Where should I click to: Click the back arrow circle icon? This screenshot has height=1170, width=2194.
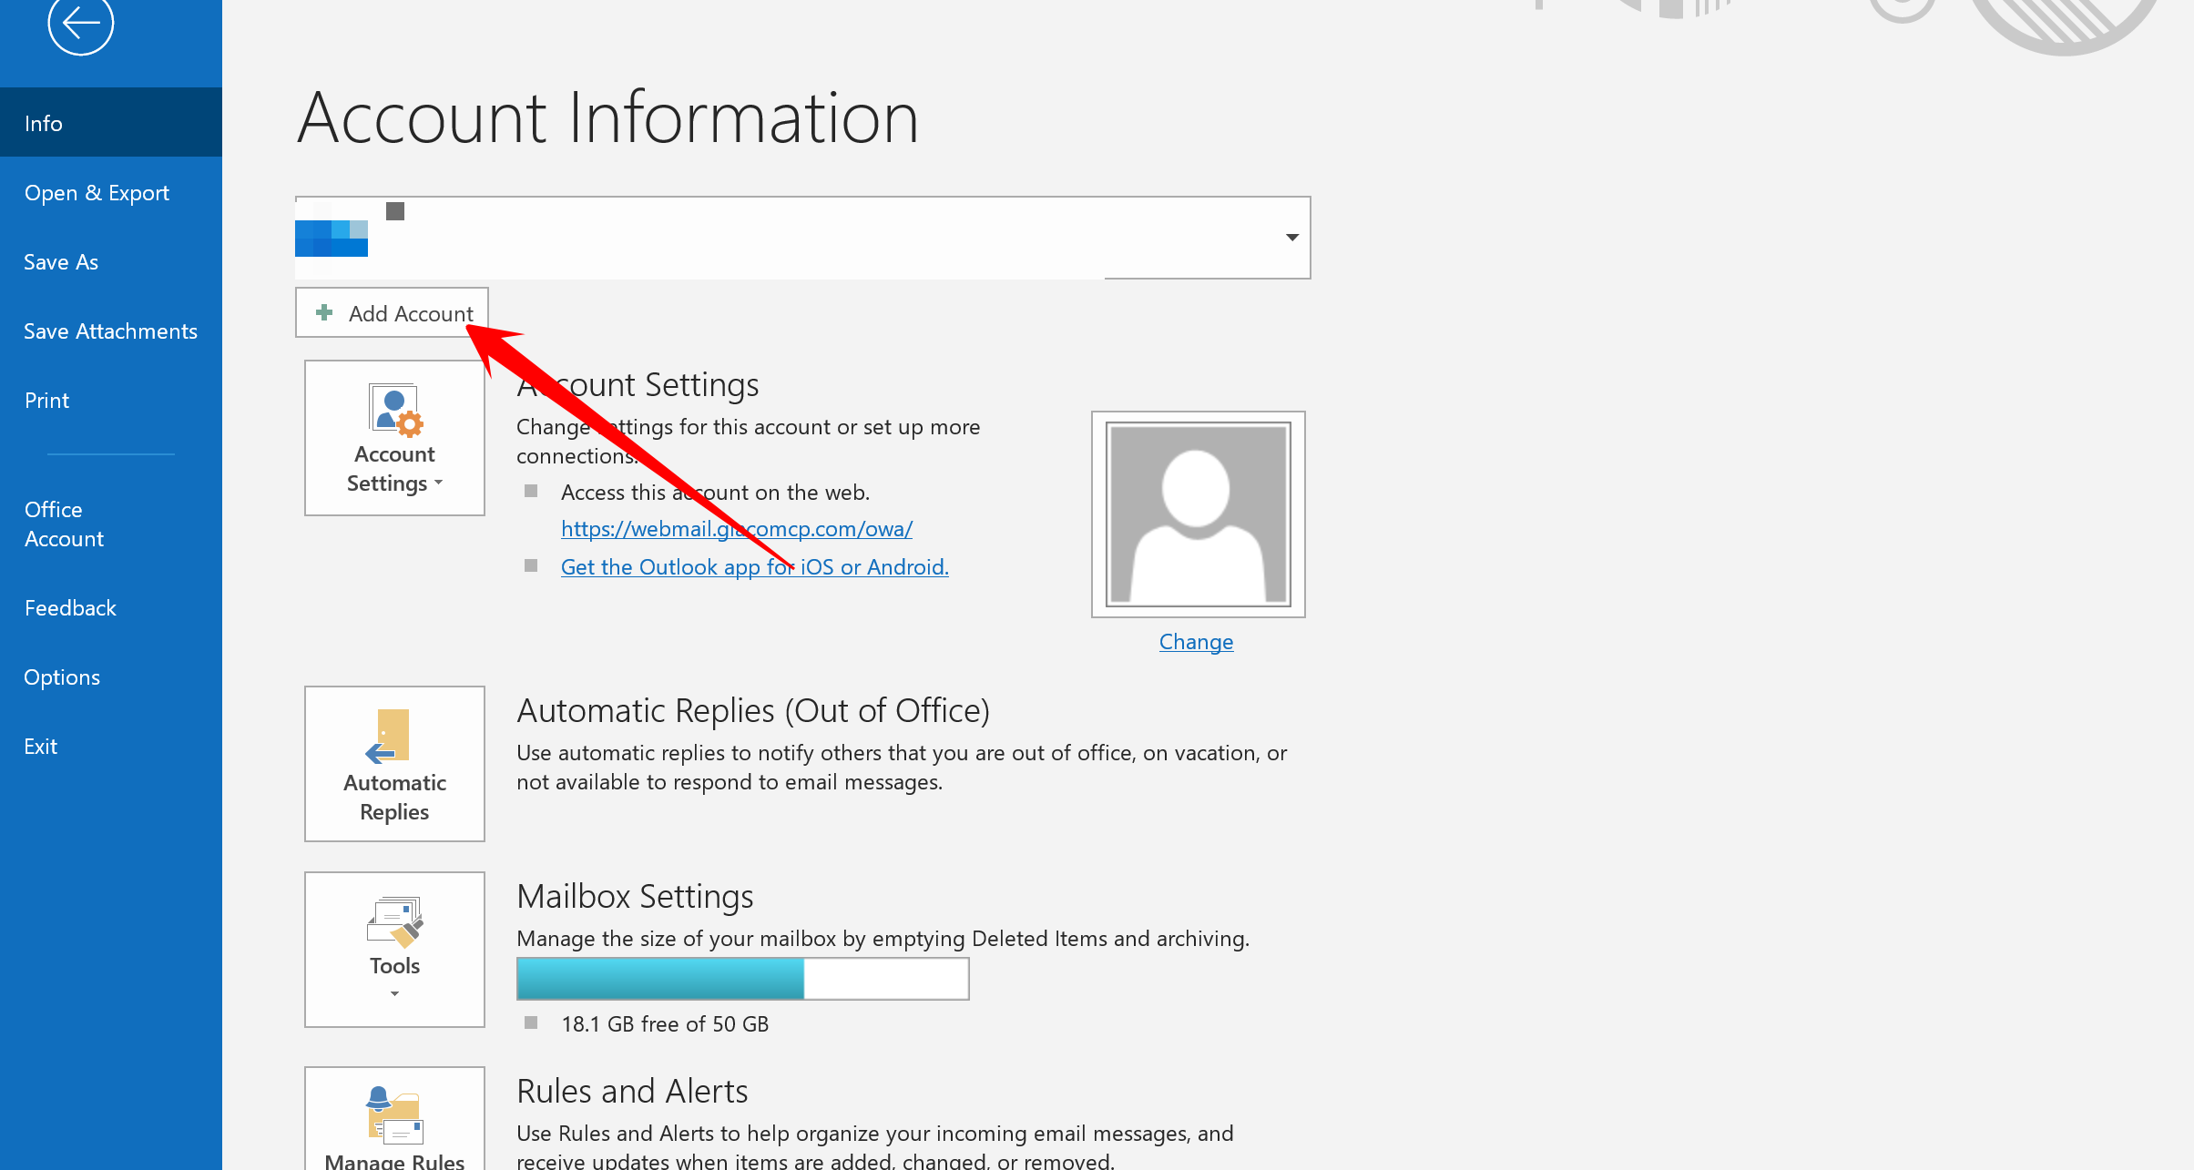coord(80,23)
